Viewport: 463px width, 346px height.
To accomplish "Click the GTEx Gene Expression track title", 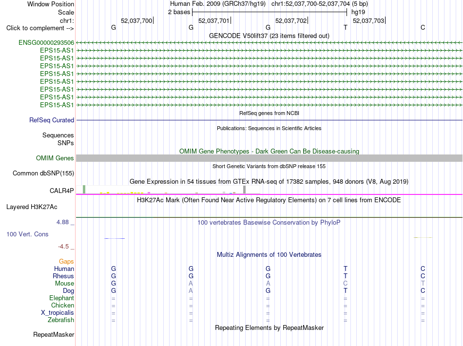I will click(x=269, y=182).
